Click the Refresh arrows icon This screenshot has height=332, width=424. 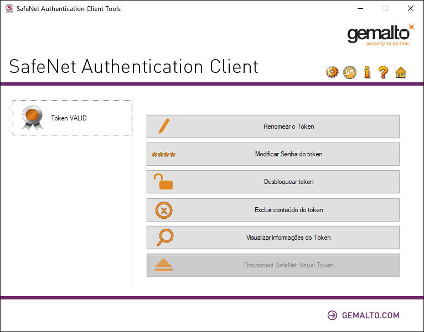350,72
